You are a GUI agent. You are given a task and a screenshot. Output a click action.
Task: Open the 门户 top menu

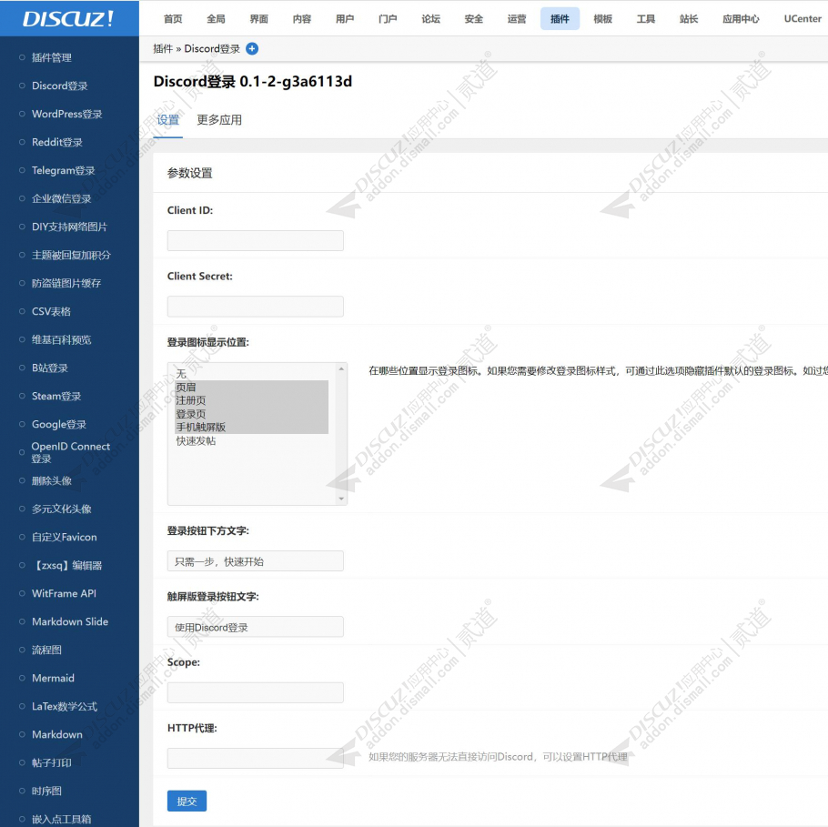click(388, 18)
